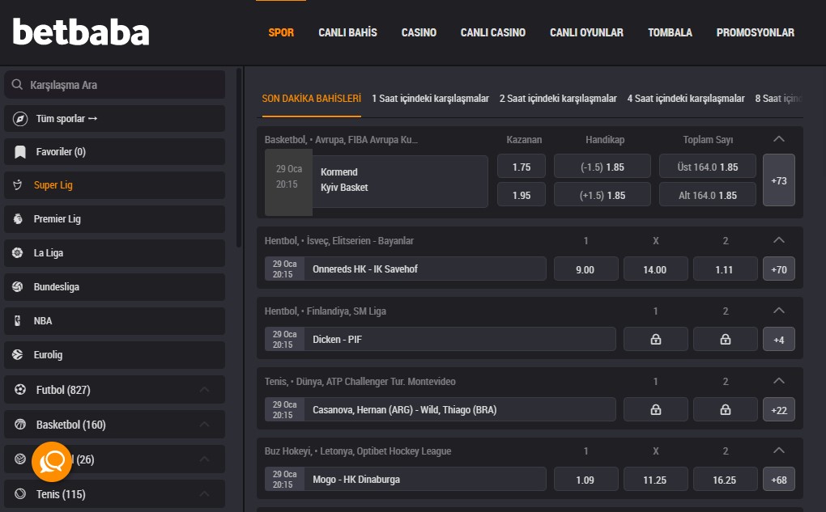The width and height of the screenshot is (826, 512).
Task: Click the NBA logo icon
Action: 17,320
